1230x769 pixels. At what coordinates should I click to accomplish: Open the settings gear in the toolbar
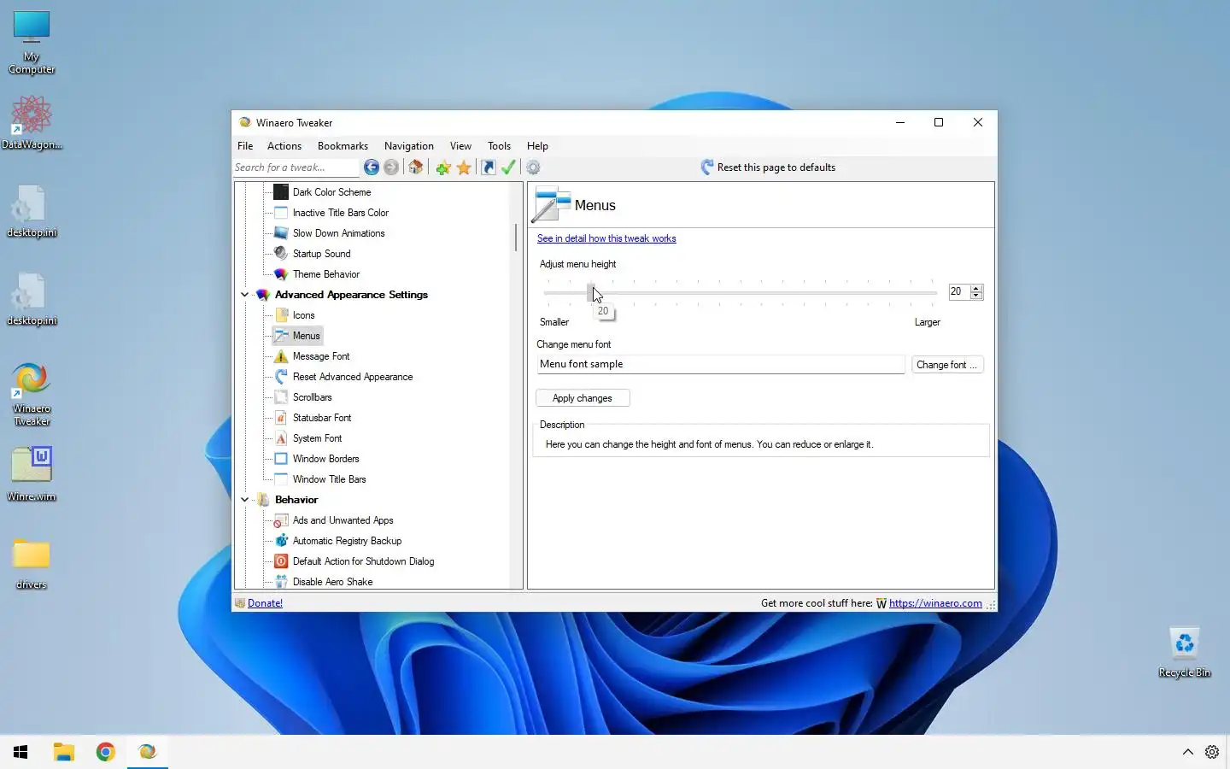pyautogui.click(x=533, y=167)
